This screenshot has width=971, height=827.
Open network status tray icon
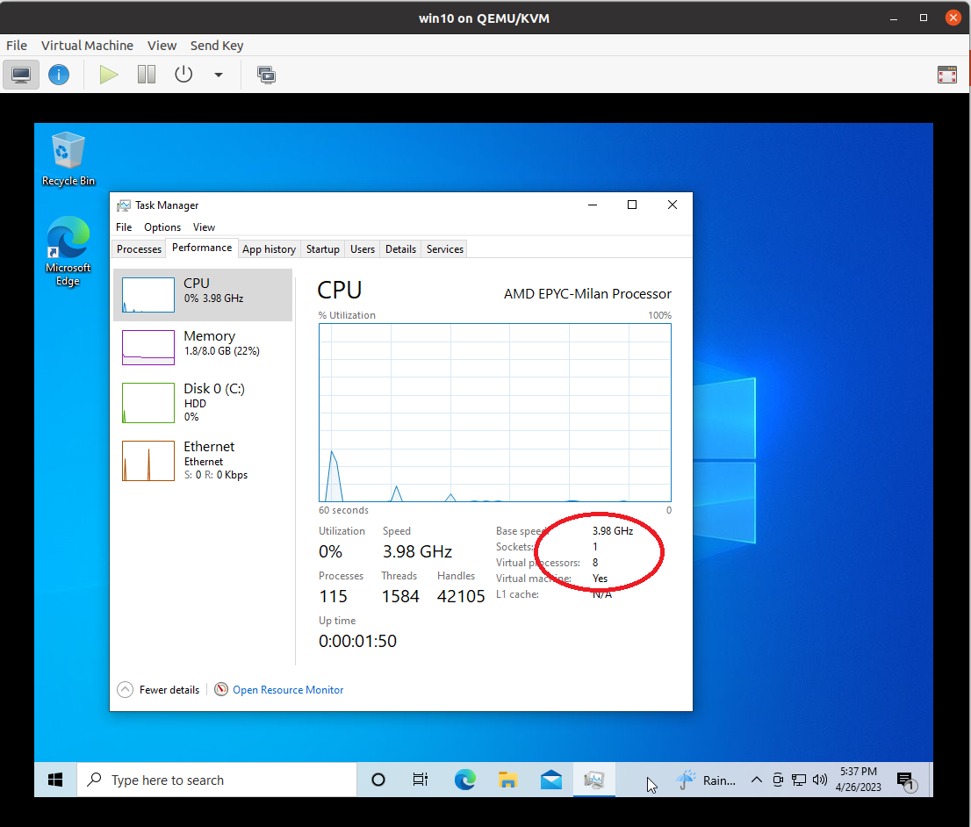click(x=799, y=780)
